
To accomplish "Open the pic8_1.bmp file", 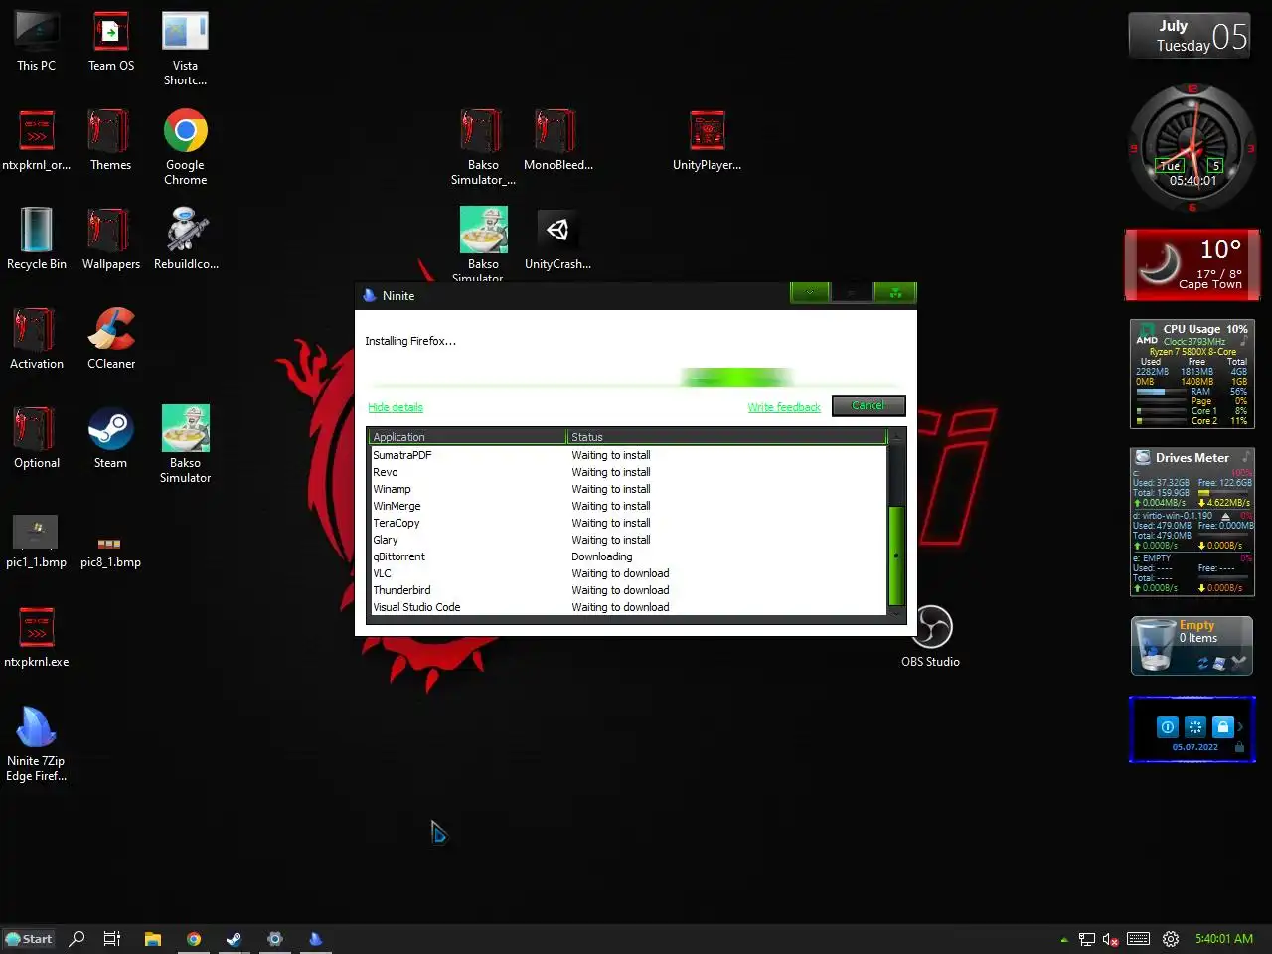I will 110,552.
